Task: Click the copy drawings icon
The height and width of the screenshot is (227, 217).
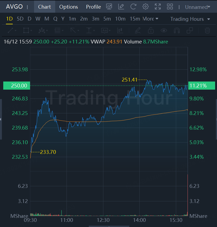Action: 190,31
